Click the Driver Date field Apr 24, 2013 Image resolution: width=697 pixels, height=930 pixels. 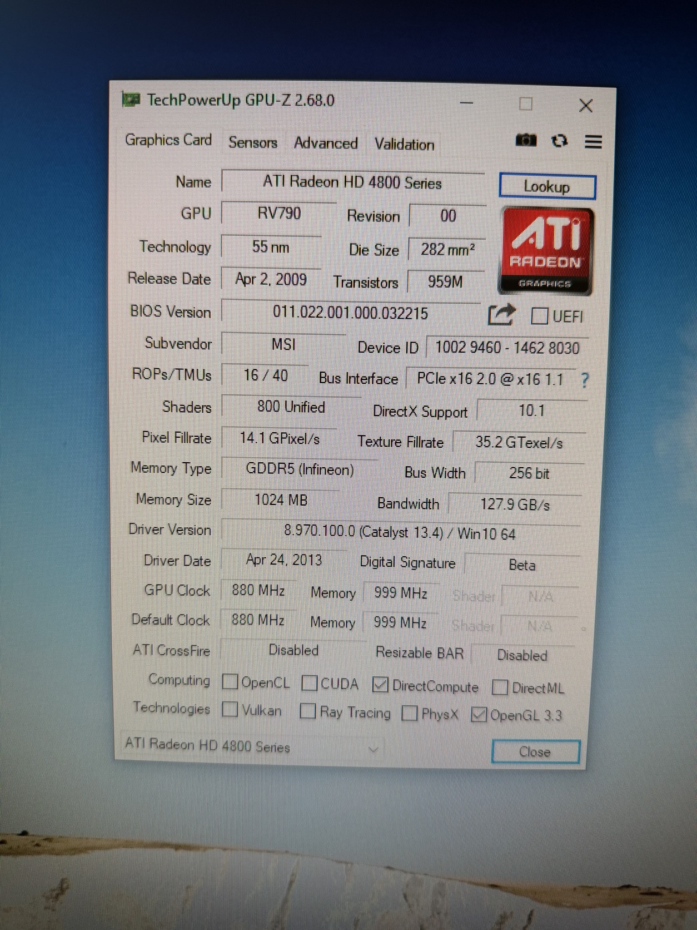pos(284,560)
